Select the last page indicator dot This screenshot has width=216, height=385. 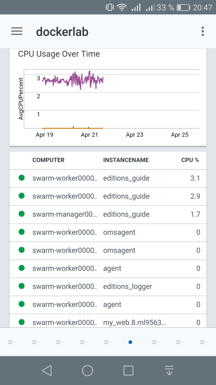pos(202,342)
